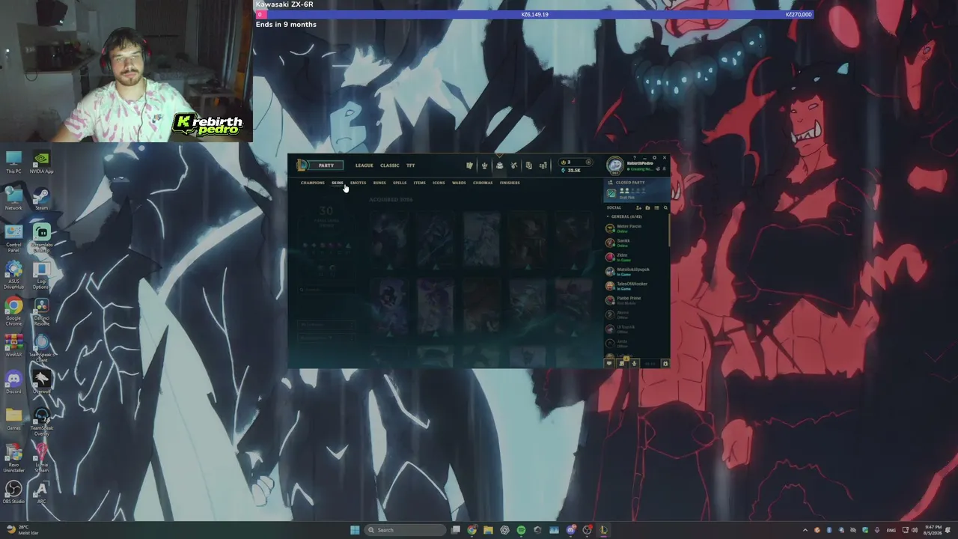The height and width of the screenshot is (539, 958).
Task: Open the chat bubble icon in League client
Action: pos(609,363)
